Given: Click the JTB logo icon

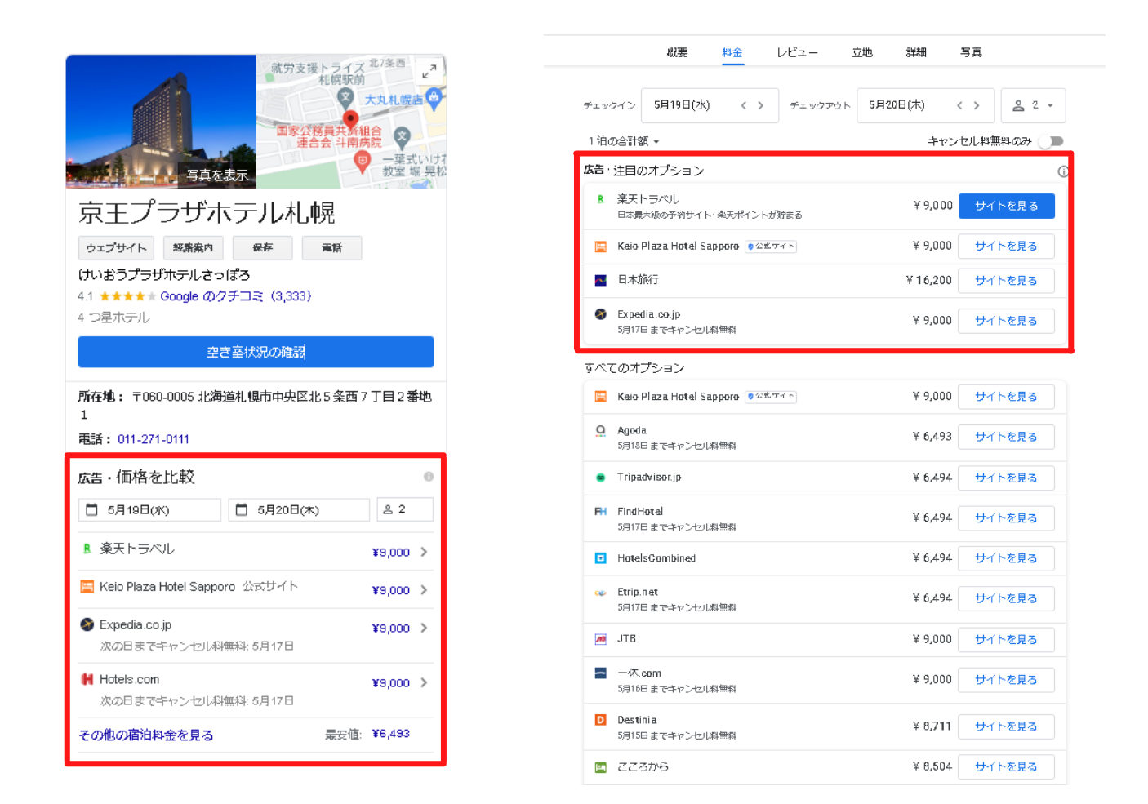Looking at the screenshot, I should pos(600,639).
